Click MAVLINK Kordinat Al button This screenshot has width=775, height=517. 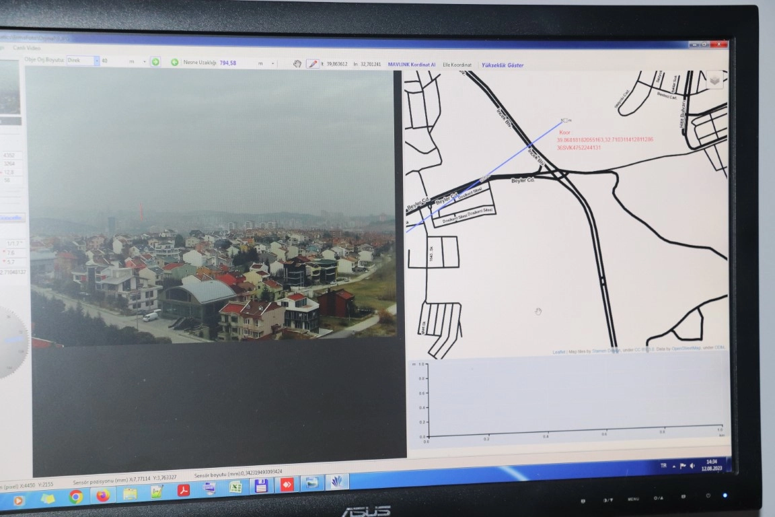click(x=411, y=65)
